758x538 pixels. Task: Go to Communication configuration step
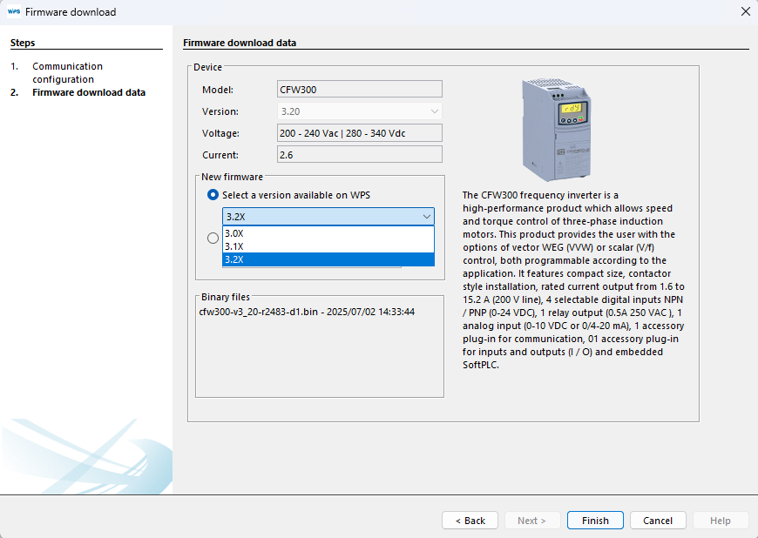click(68, 72)
